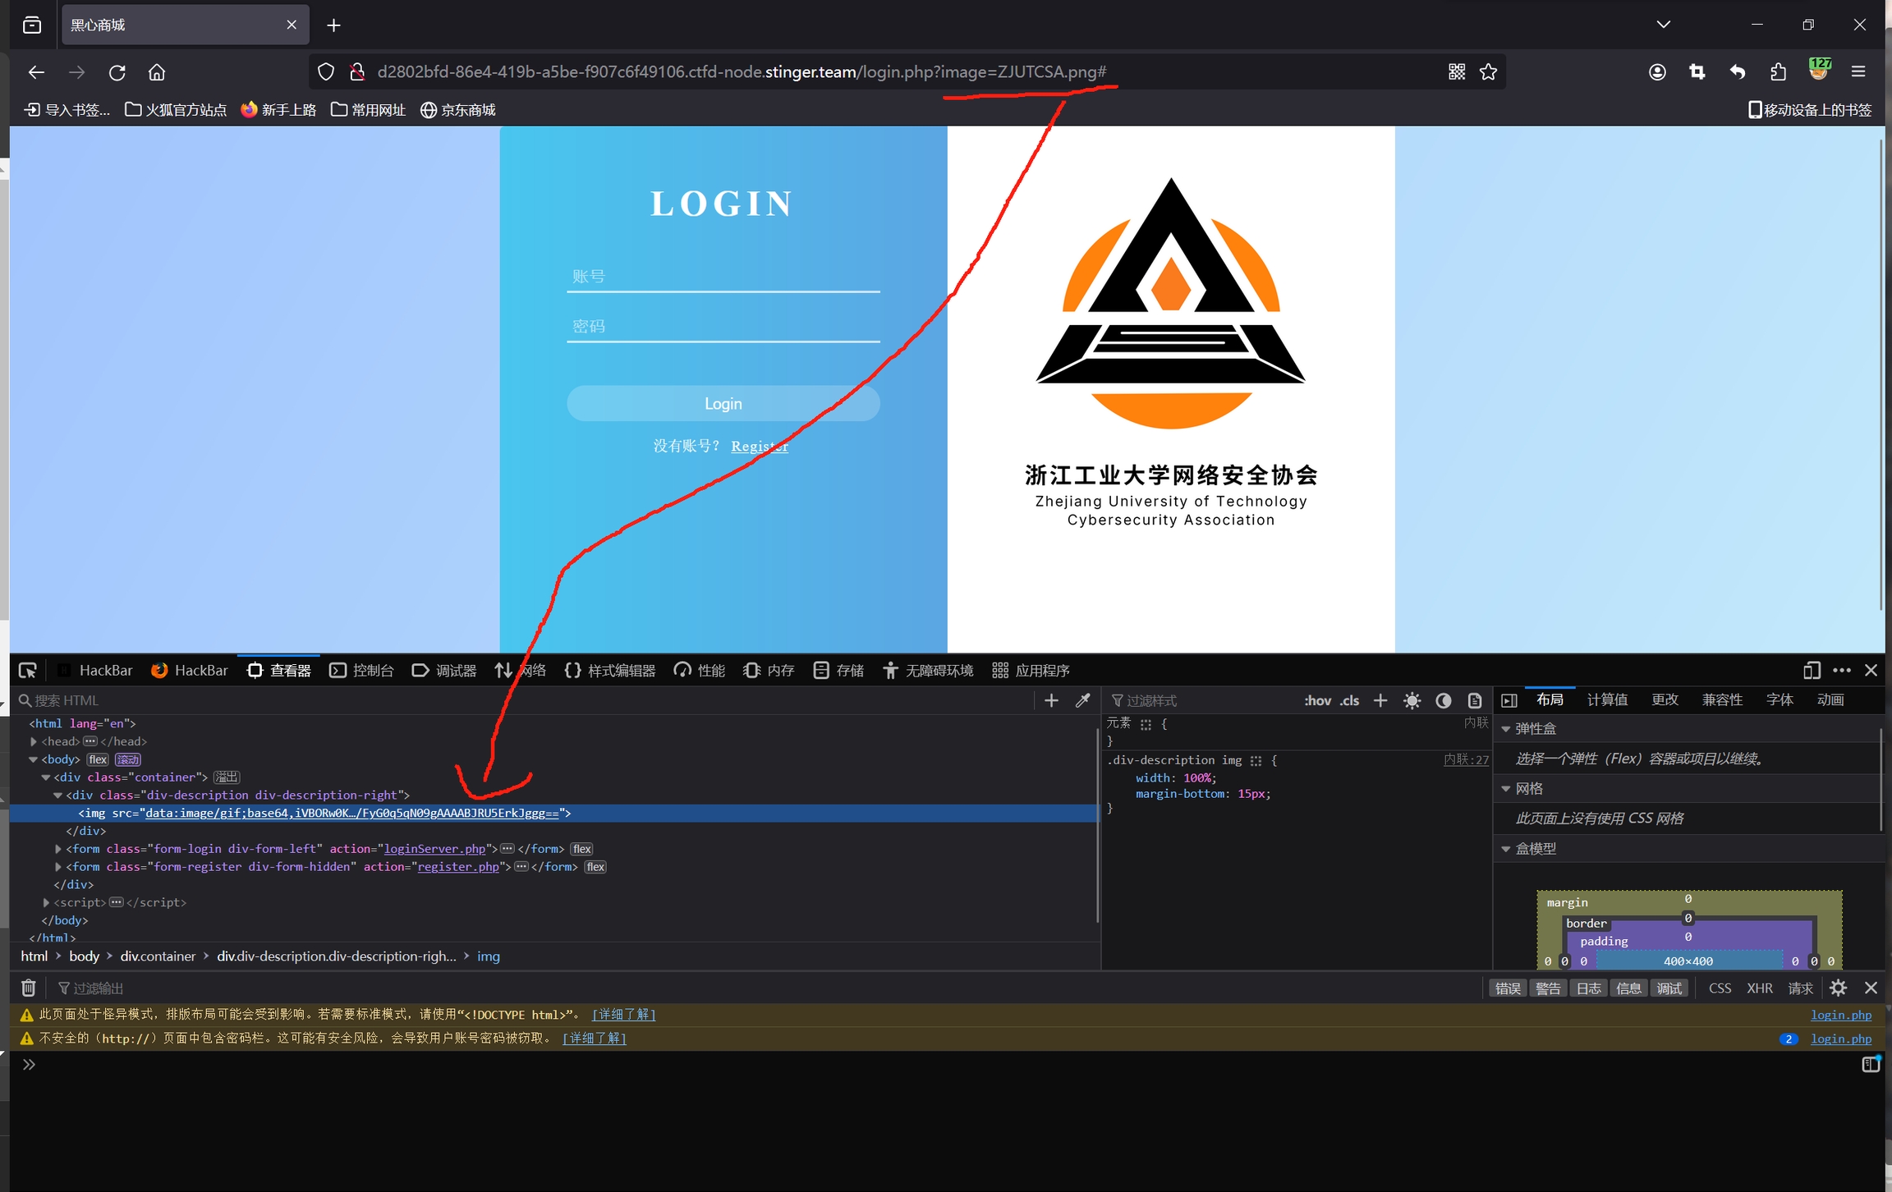Click the eyedropper color picker icon
The width and height of the screenshot is (1892, 1192).
(x=1083, y=700)
